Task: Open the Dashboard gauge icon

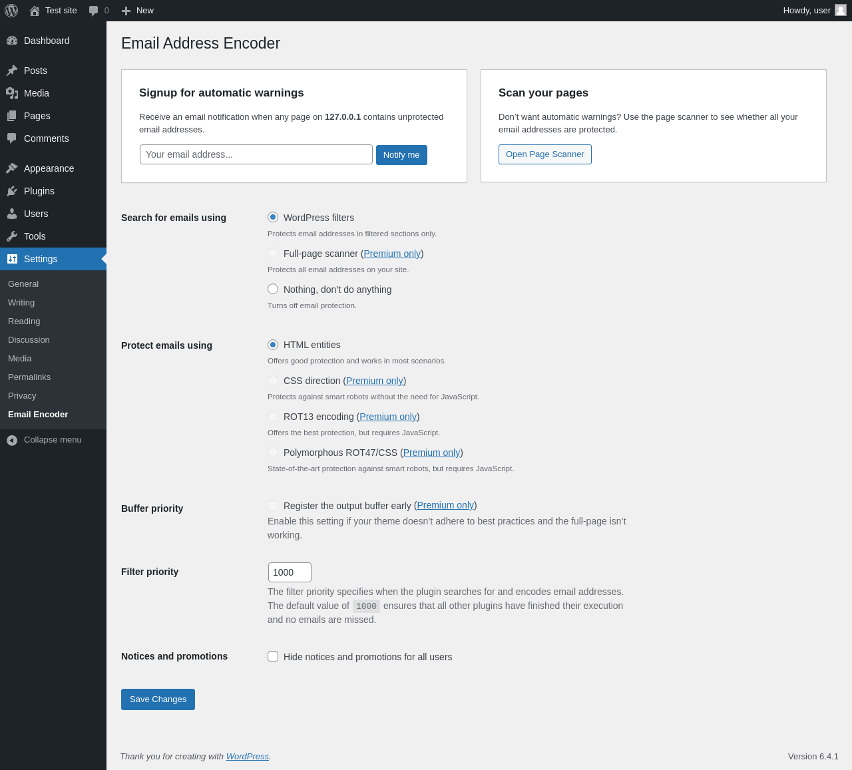Action: click(12, 41)
